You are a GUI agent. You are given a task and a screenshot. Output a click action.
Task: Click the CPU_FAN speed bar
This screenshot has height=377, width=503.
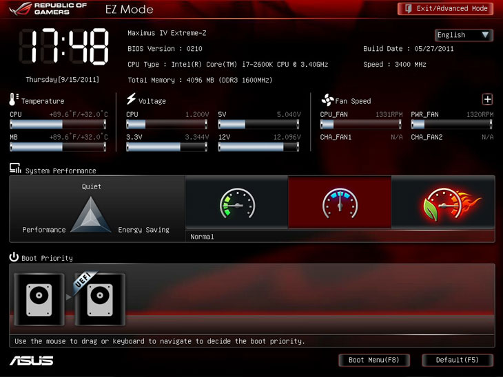tap(361, 125)
